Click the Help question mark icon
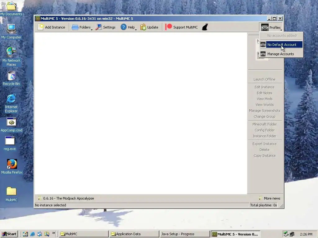 point(124,27)
